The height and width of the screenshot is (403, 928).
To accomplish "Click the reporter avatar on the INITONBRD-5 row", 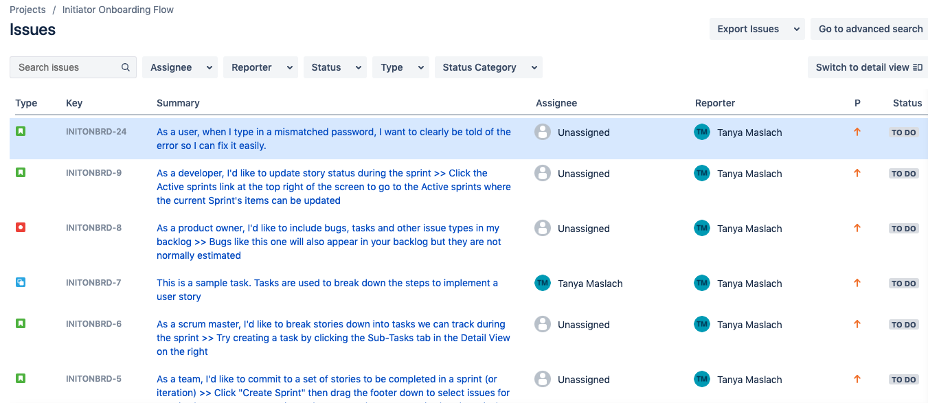I will point(702,379).
